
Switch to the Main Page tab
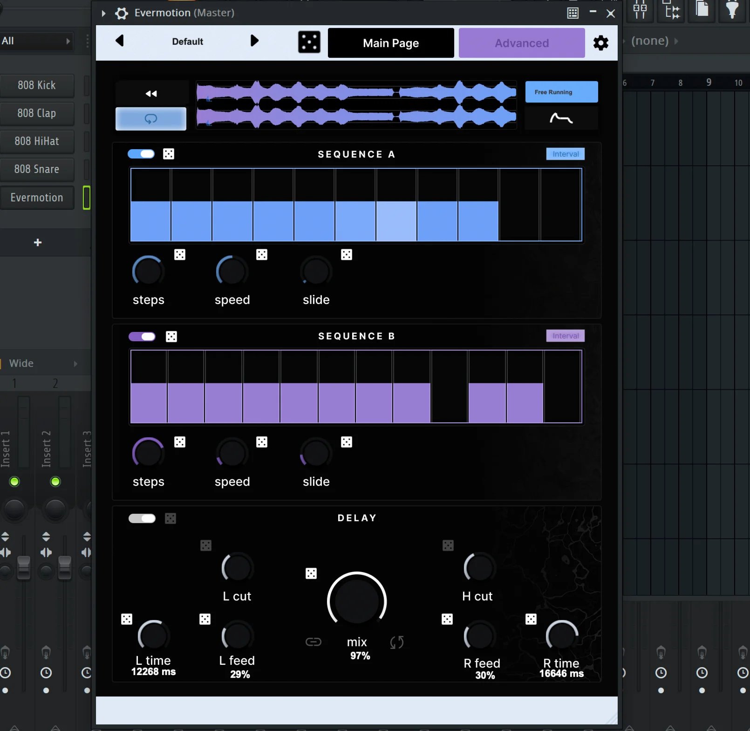(391, 43)
